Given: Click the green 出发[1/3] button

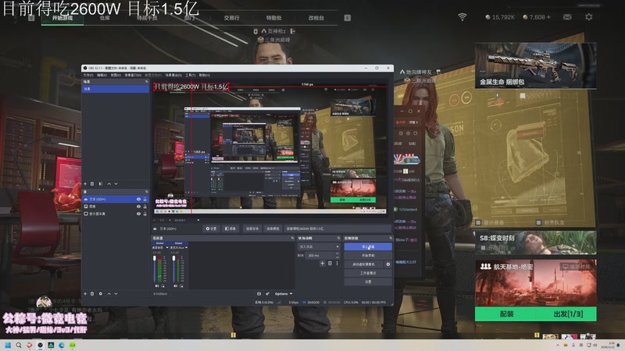Looking at the screenshot, I should [x=568, y=314].
